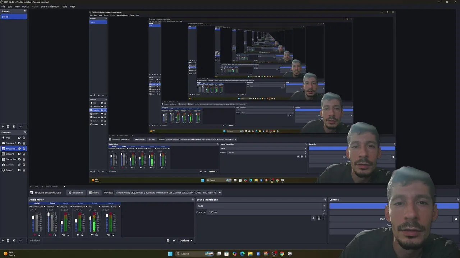Add a new source with the plus icon

click(x=3, y=240)
